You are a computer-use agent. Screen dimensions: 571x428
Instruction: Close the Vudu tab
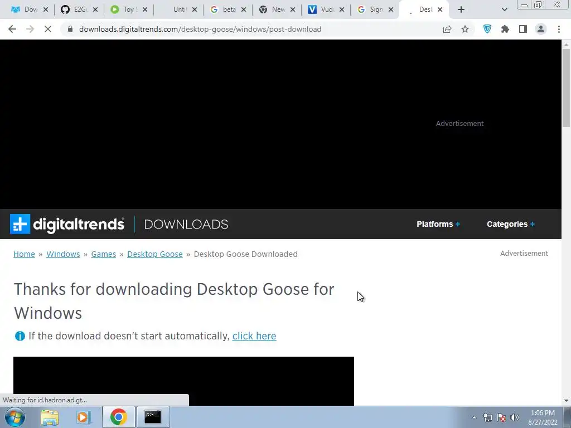[342, 9]
